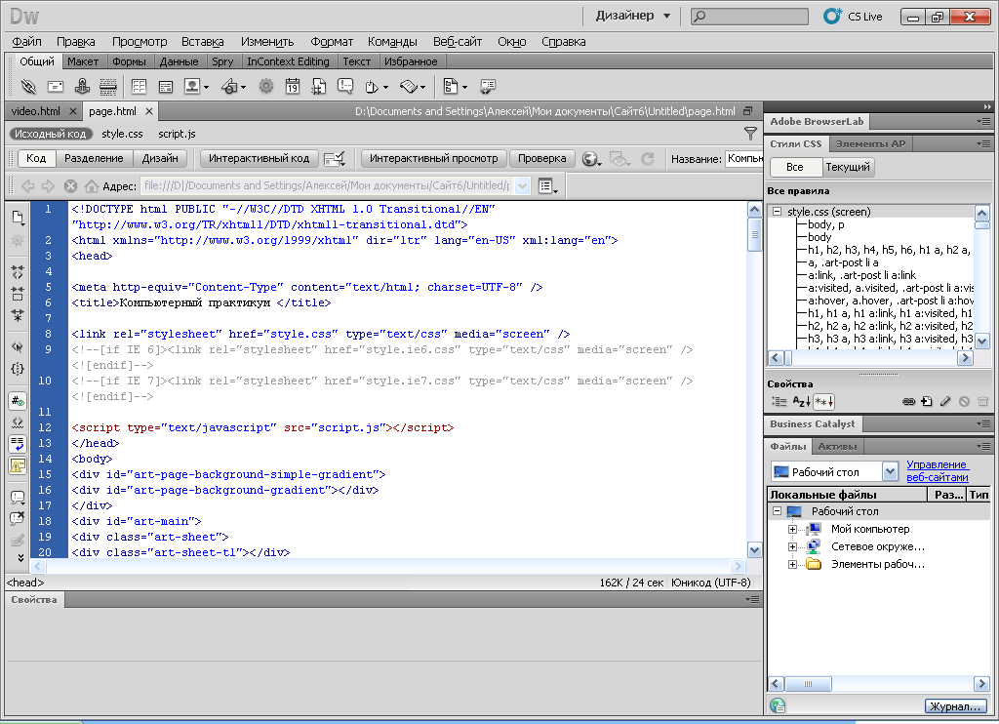Create New CSS Rule icon

[x=927, y=401]
